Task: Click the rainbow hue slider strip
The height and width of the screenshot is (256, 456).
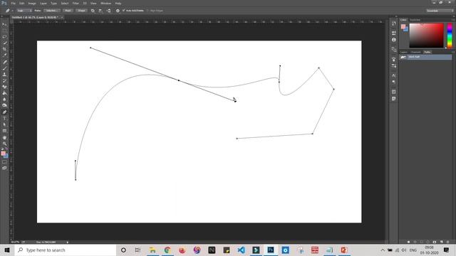Action: (450, 36)
